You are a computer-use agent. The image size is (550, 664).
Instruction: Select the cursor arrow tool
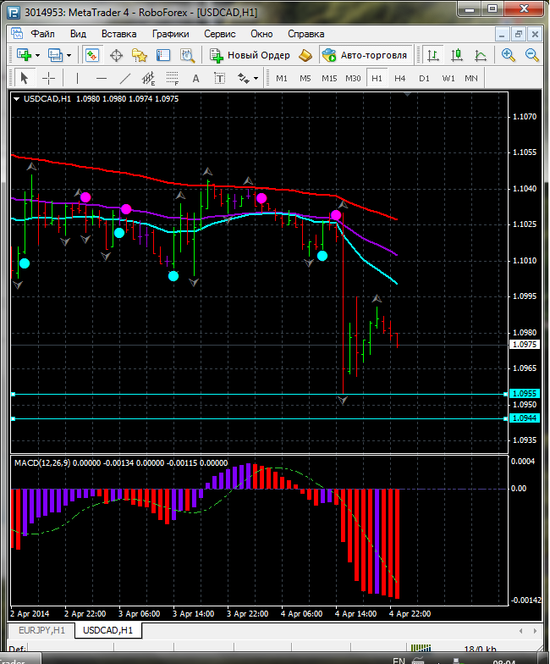tap(24, 78)
